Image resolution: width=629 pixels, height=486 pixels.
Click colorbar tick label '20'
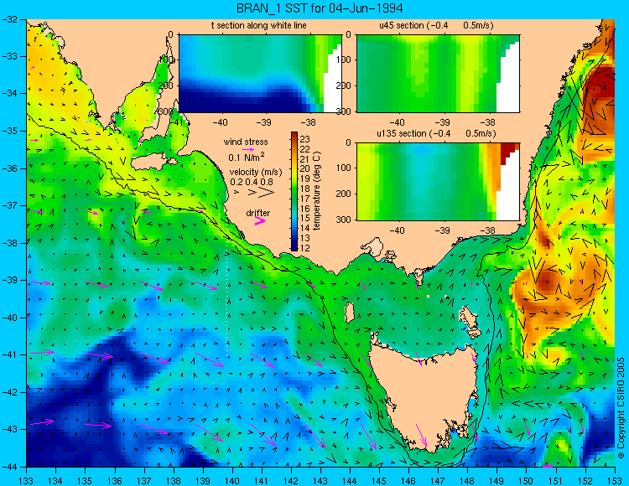pyautogui.click(x=305, y=168)
